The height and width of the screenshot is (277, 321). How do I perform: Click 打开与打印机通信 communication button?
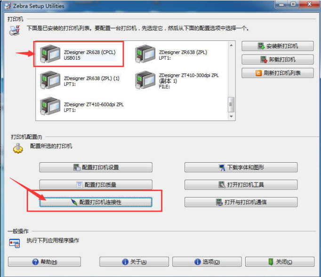point(241,202)
